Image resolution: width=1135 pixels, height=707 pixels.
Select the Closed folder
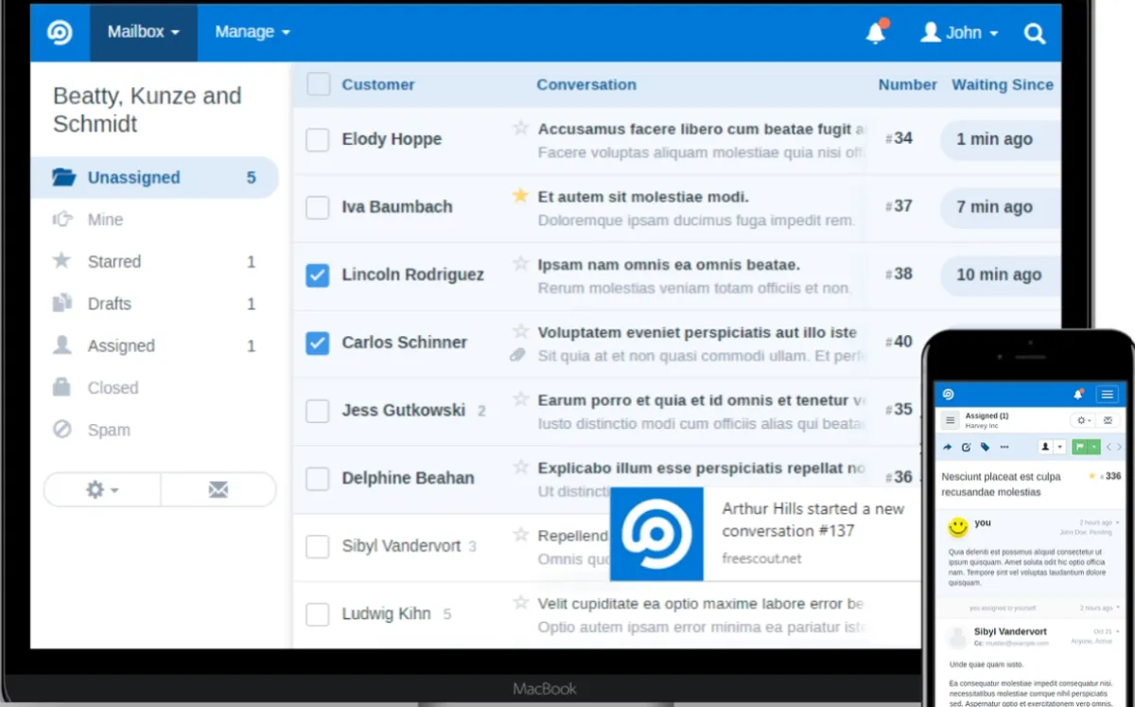(x=155, y=388)
